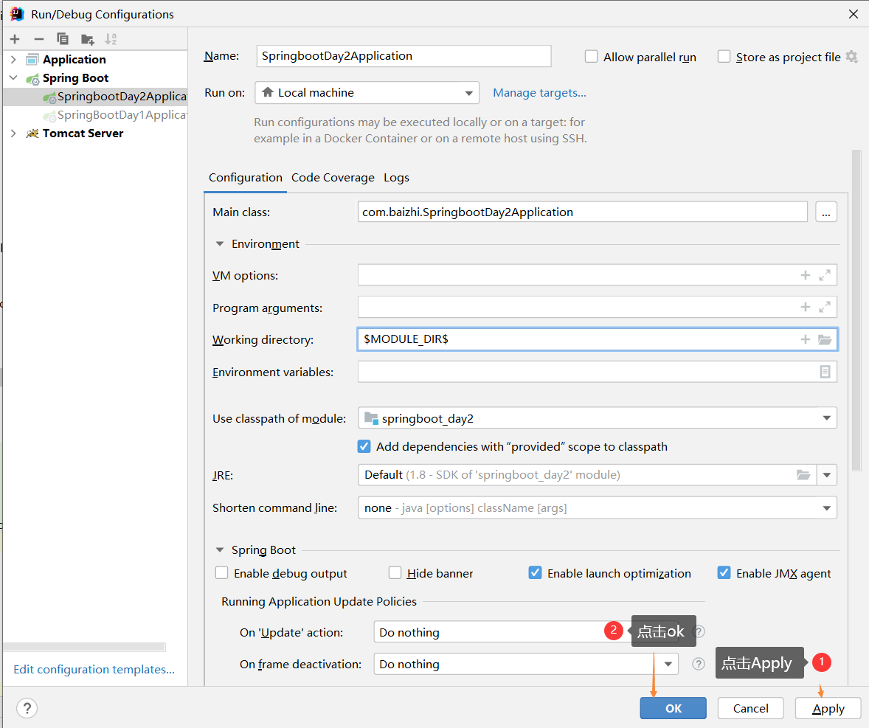Switch to the Code Coverage tab
This screenshot has width=869, height=728.
(333, 177)
